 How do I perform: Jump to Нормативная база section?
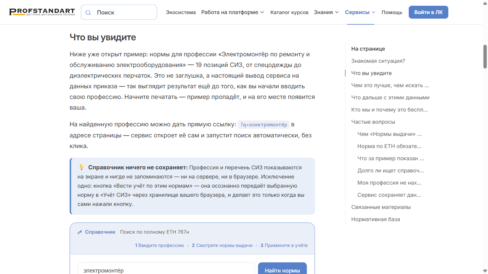click(x=376, y=219)
